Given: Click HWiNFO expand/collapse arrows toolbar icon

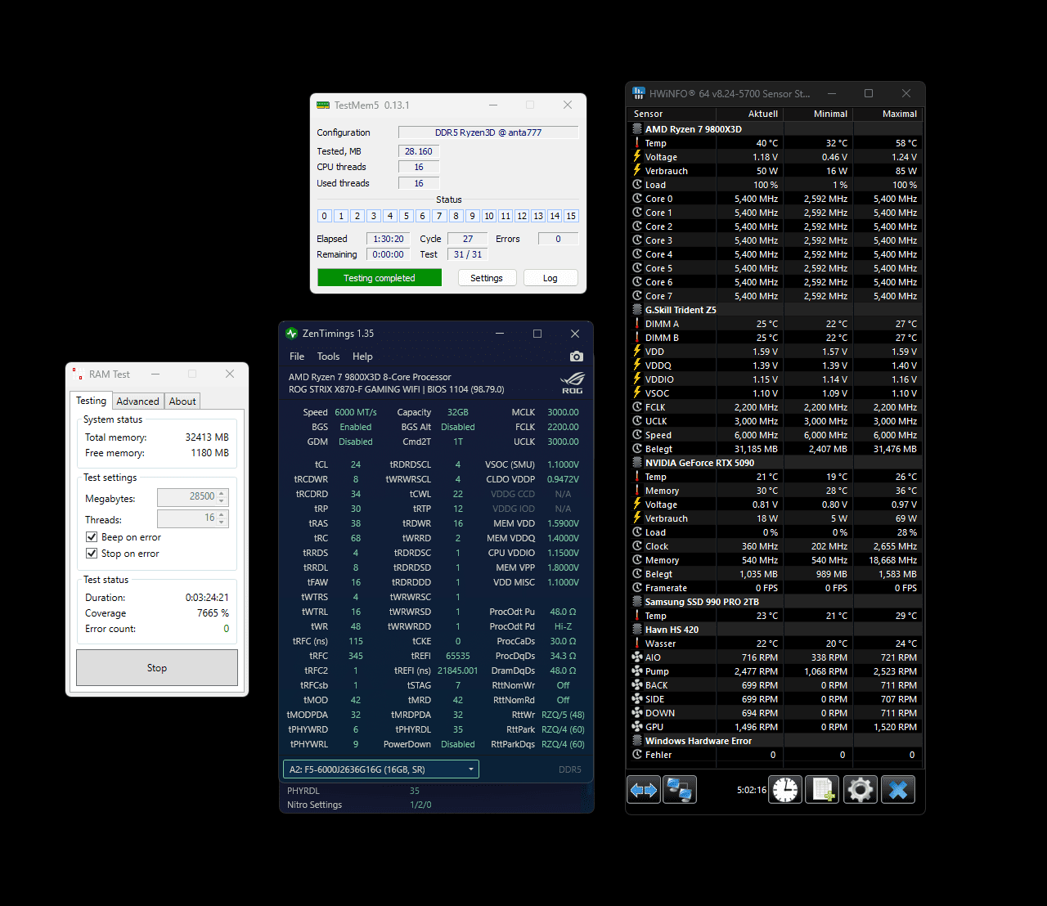Looking at the screenshot, I should (644, 790).
